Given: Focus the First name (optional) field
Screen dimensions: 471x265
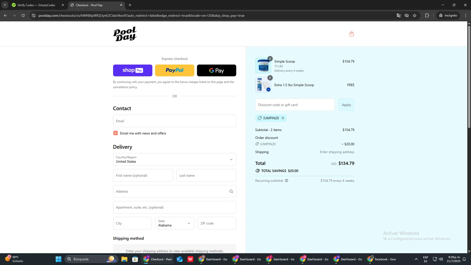Looking at the screenshot, I should (143, 176).
